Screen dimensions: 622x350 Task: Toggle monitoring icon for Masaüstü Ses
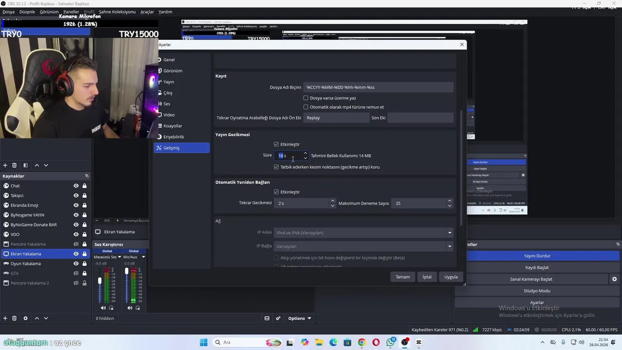click(x=111, y=308)
